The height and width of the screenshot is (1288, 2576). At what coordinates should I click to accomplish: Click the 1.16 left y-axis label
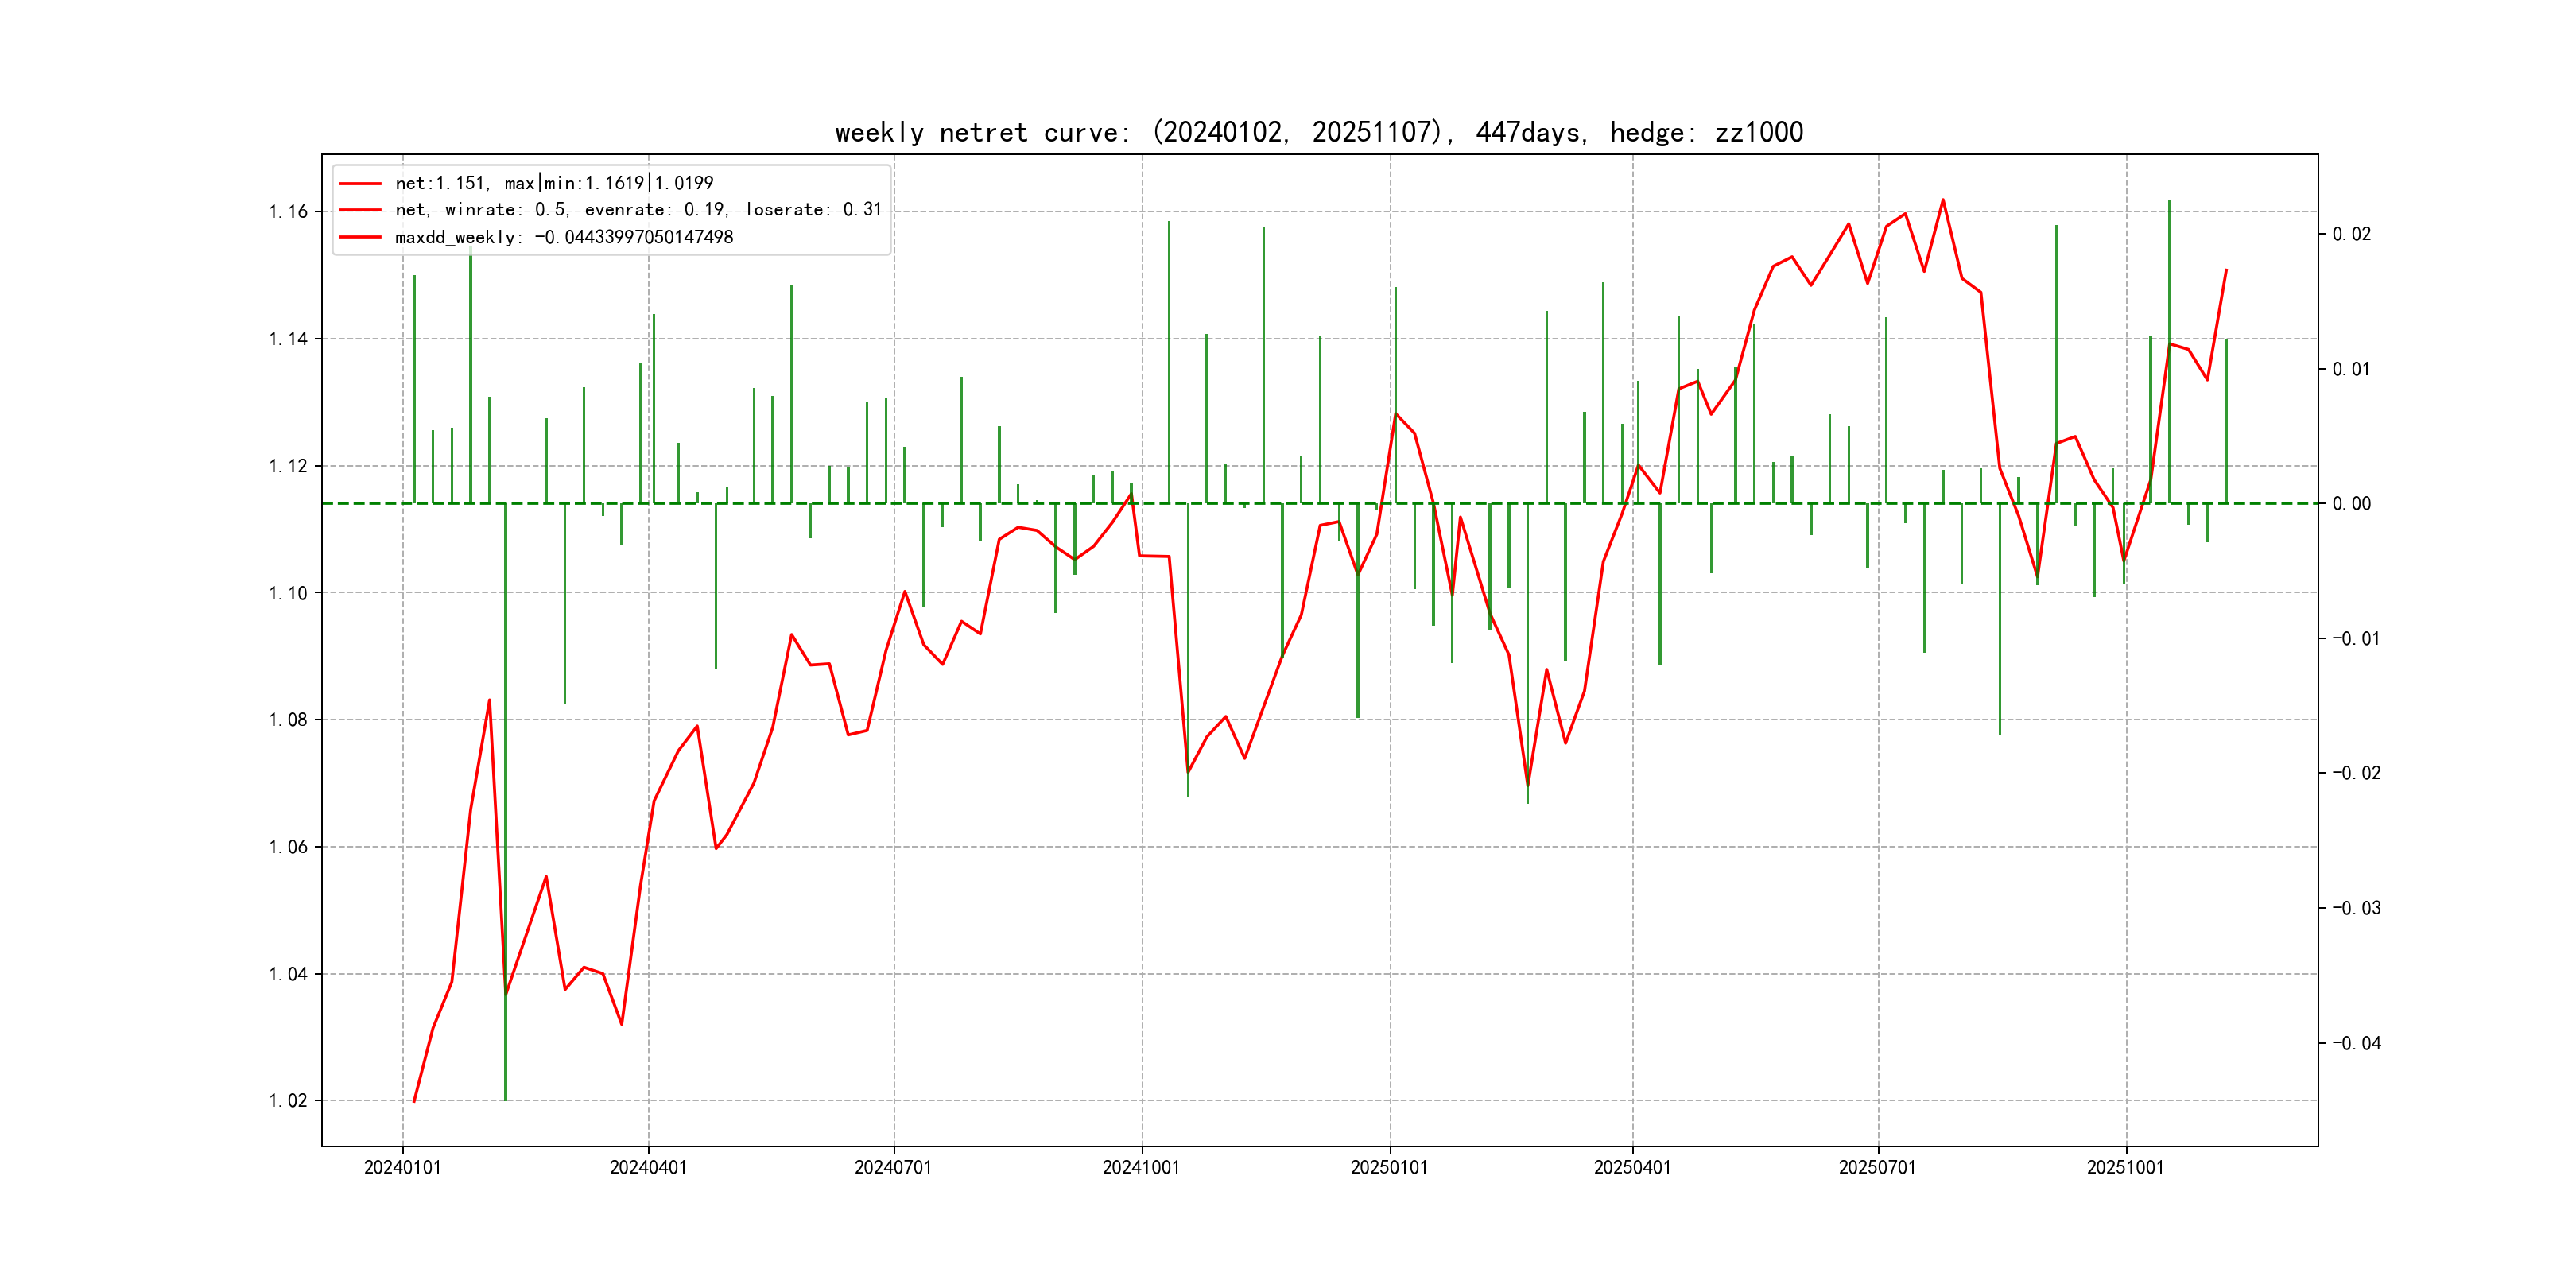pyautogui.click(x=288, y=212)
